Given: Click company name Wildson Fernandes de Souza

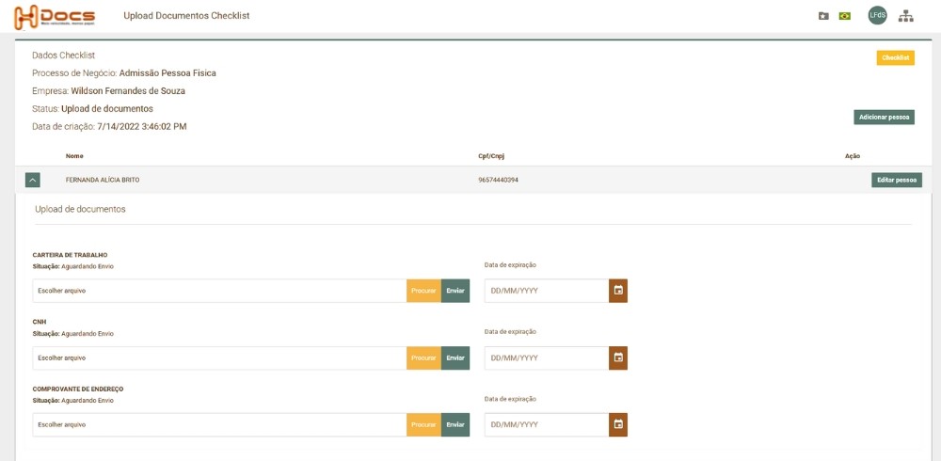Looking at the screenshot, I should click(x=128, y=91).
